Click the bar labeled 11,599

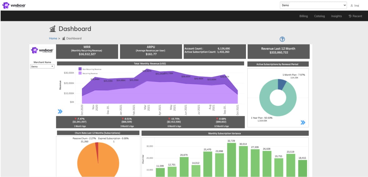point(160,172)
